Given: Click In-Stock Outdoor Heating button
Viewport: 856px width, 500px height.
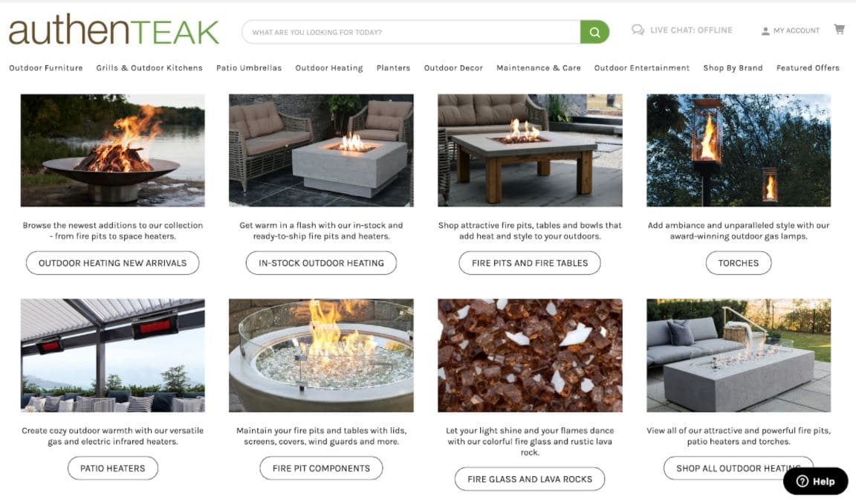Looking at the screenshot, I should pos(321,263).
